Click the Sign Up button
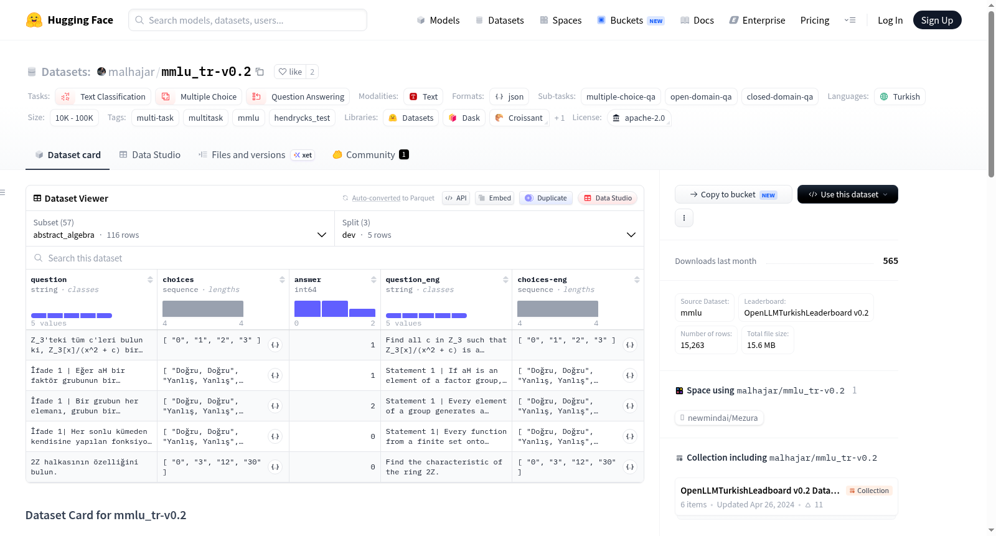The image size is (996, 536). pos(937,20)
